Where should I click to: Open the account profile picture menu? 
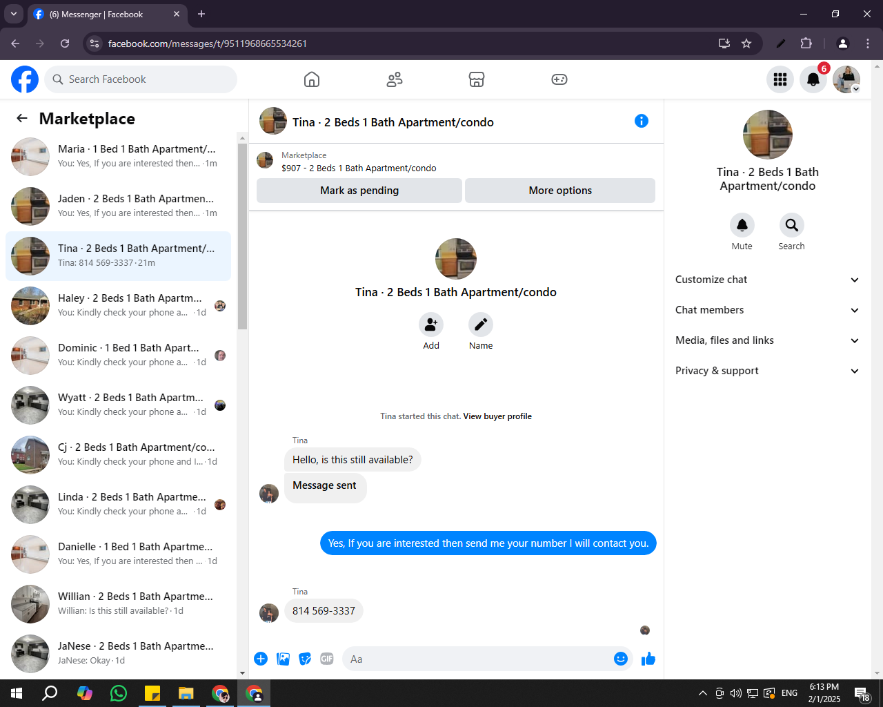pos(846,79)
